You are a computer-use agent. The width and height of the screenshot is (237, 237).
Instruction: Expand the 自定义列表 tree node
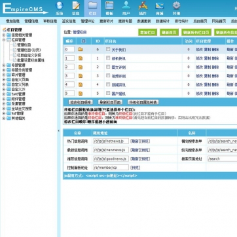pos(4,84)
